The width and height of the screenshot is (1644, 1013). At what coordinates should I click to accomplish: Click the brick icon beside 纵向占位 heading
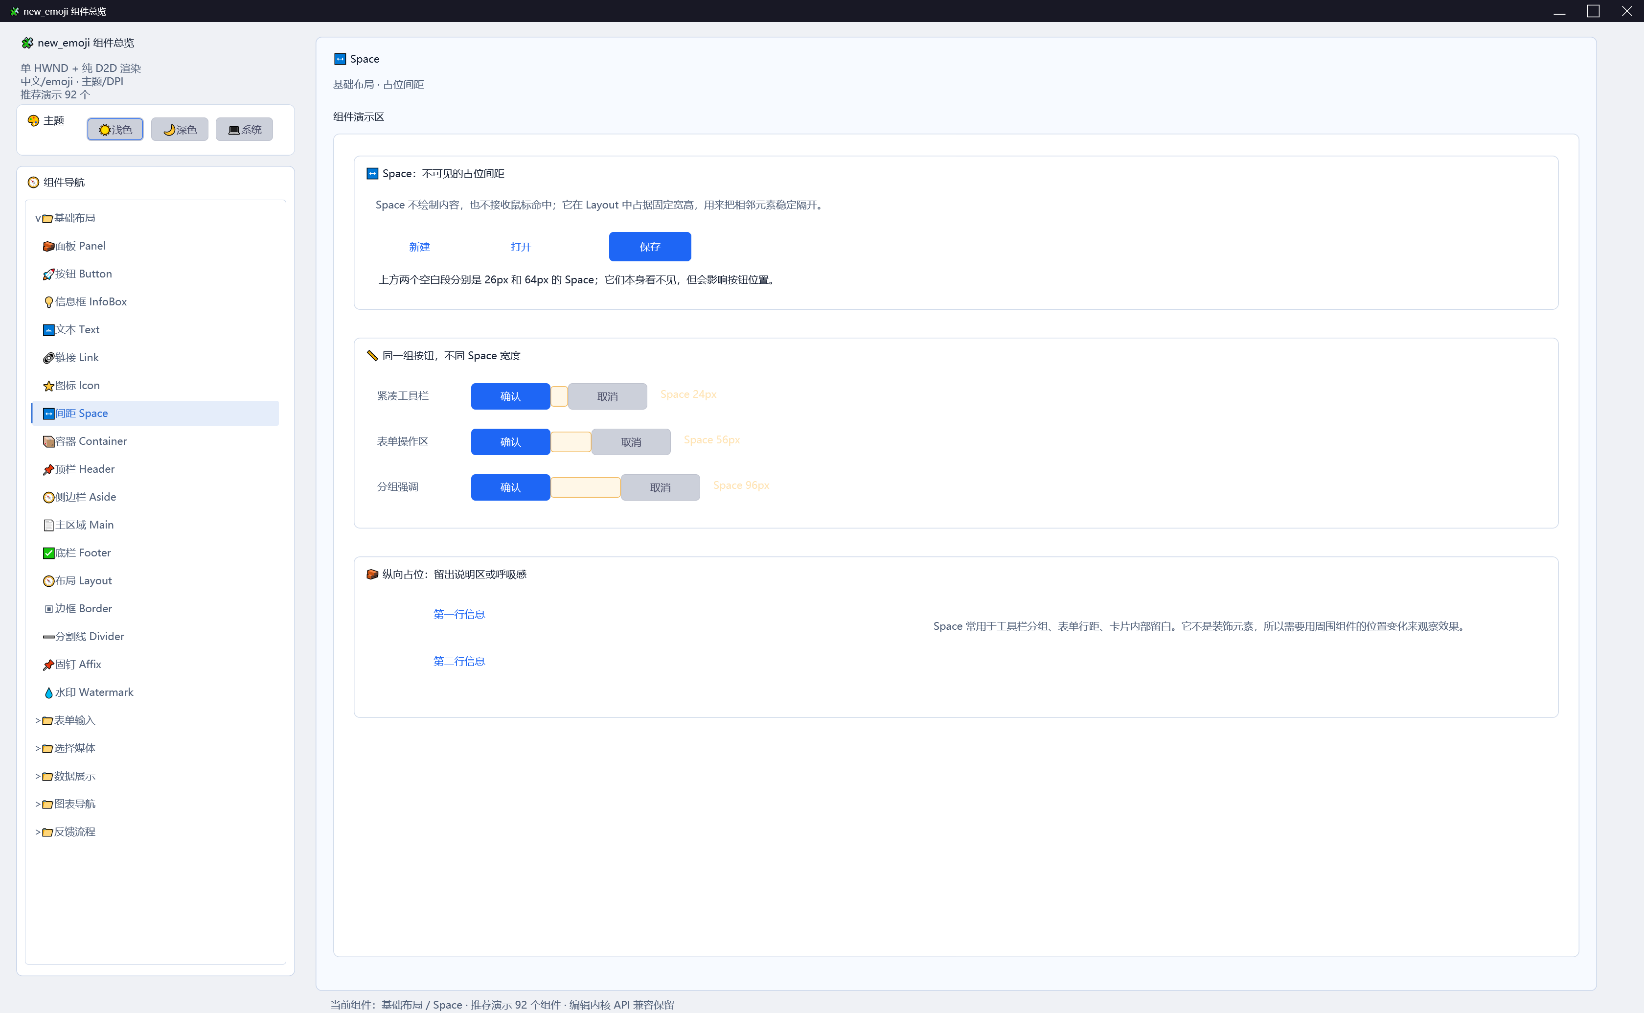click(x=372, y=574)
